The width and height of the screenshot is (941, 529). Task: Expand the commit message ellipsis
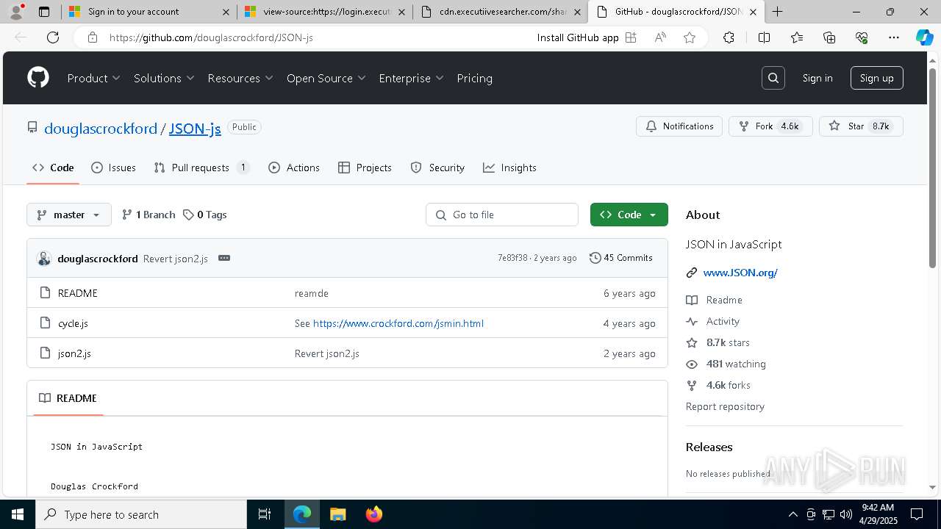224,258
